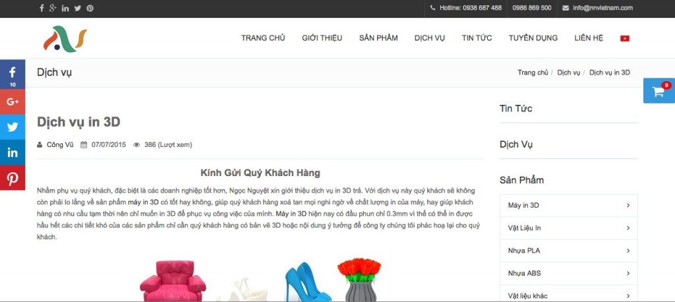Expand the Vật Liệu In category
The width and height of the screenshot is (675, 302).
point(568,228)
